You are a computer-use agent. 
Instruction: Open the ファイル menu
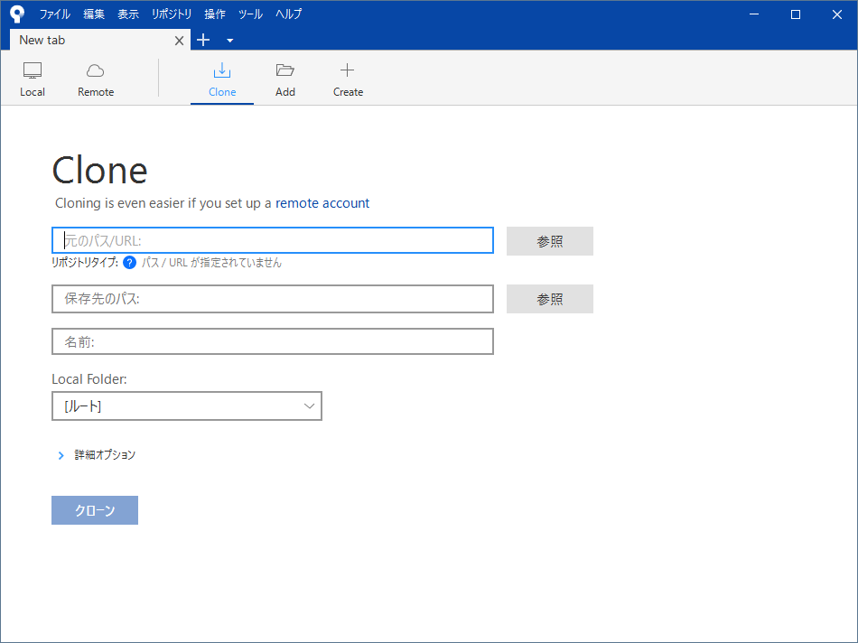54,14
